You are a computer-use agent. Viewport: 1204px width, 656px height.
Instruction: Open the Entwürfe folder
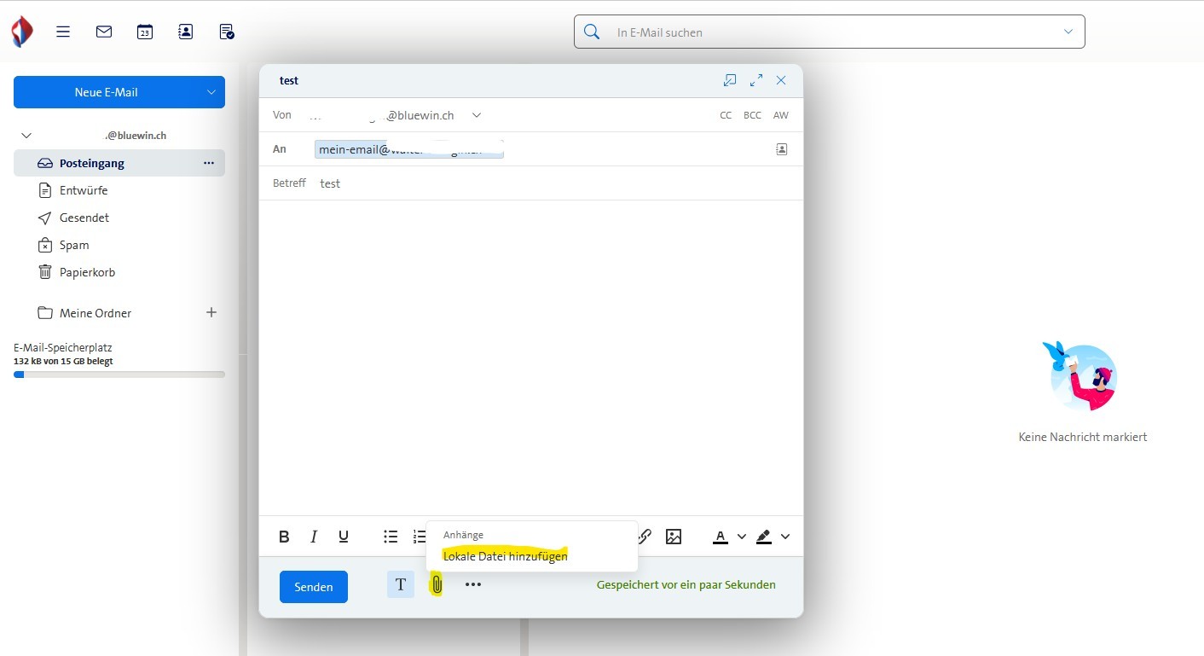point(84,190)
